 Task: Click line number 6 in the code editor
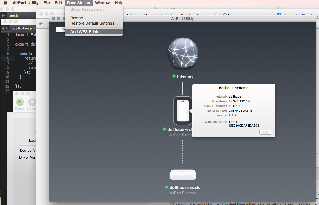coord(8,58)
